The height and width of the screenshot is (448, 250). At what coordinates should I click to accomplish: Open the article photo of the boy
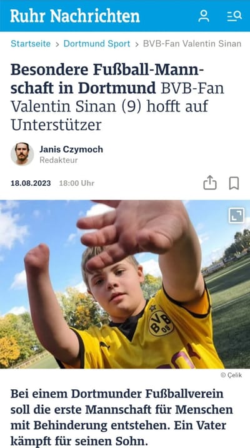pos(125,284)
